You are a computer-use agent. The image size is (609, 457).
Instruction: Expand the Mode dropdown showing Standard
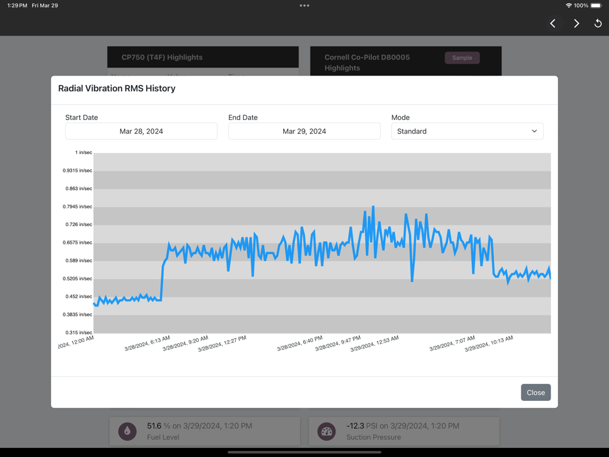point(467,131)
